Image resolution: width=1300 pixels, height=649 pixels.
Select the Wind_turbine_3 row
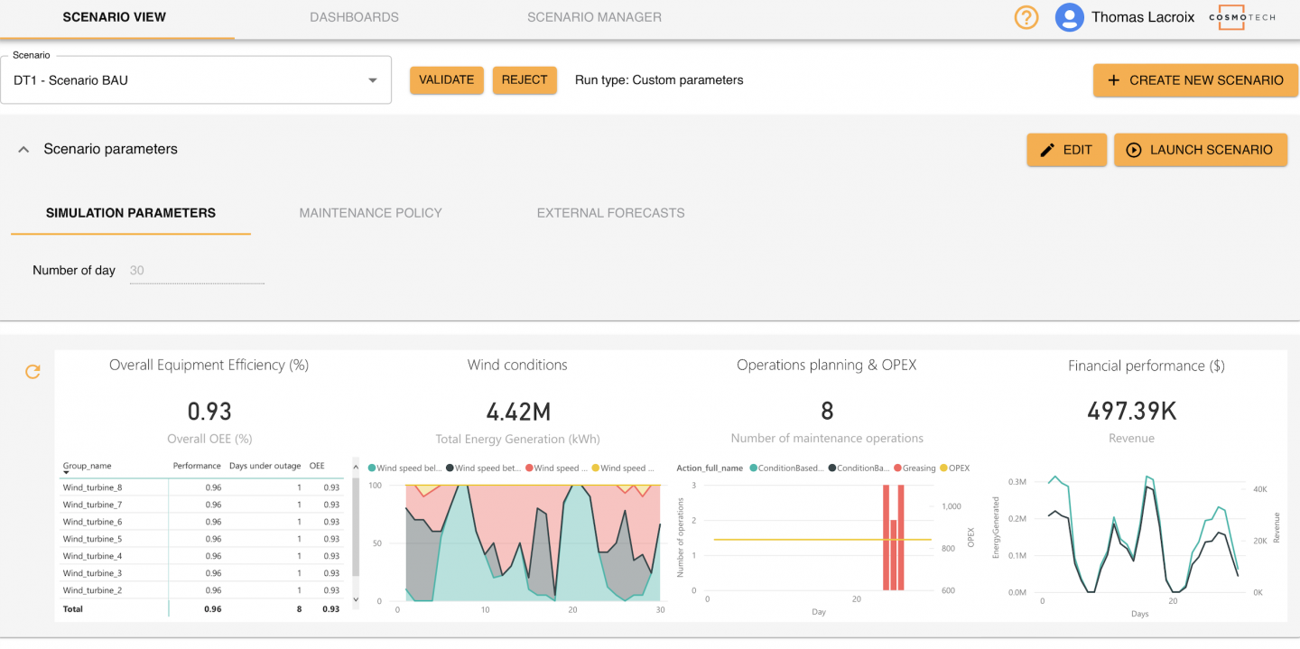click(202, 573)
